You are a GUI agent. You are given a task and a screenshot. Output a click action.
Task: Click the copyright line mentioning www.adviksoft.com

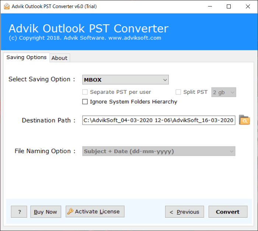point(85,38)
